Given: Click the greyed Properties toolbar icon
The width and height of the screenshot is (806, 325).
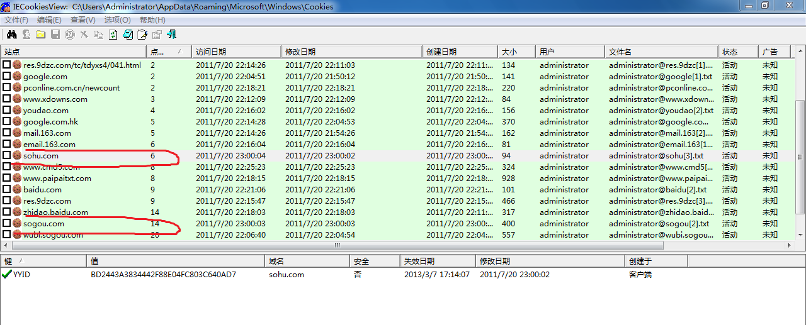Looking at the screenshot, I should [157, 35].
